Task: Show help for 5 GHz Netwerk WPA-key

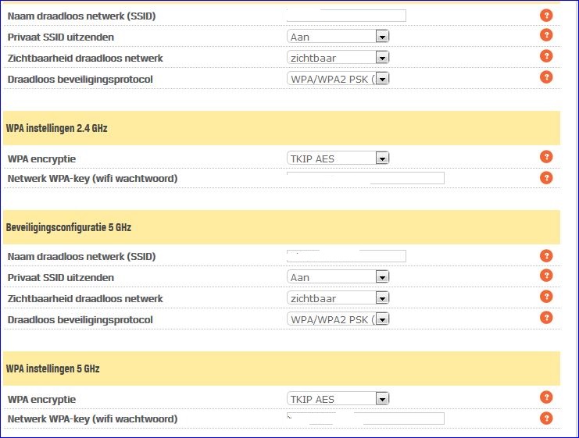Action: coord(546,418)
